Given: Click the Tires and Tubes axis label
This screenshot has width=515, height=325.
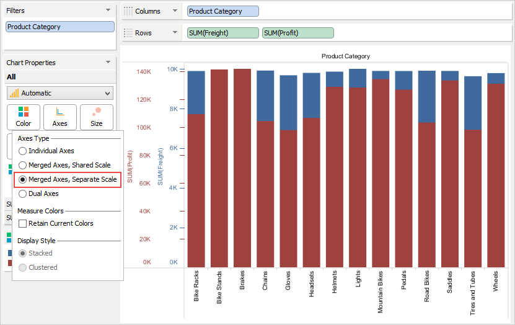Looking at the screenshot, I should 473,293.
